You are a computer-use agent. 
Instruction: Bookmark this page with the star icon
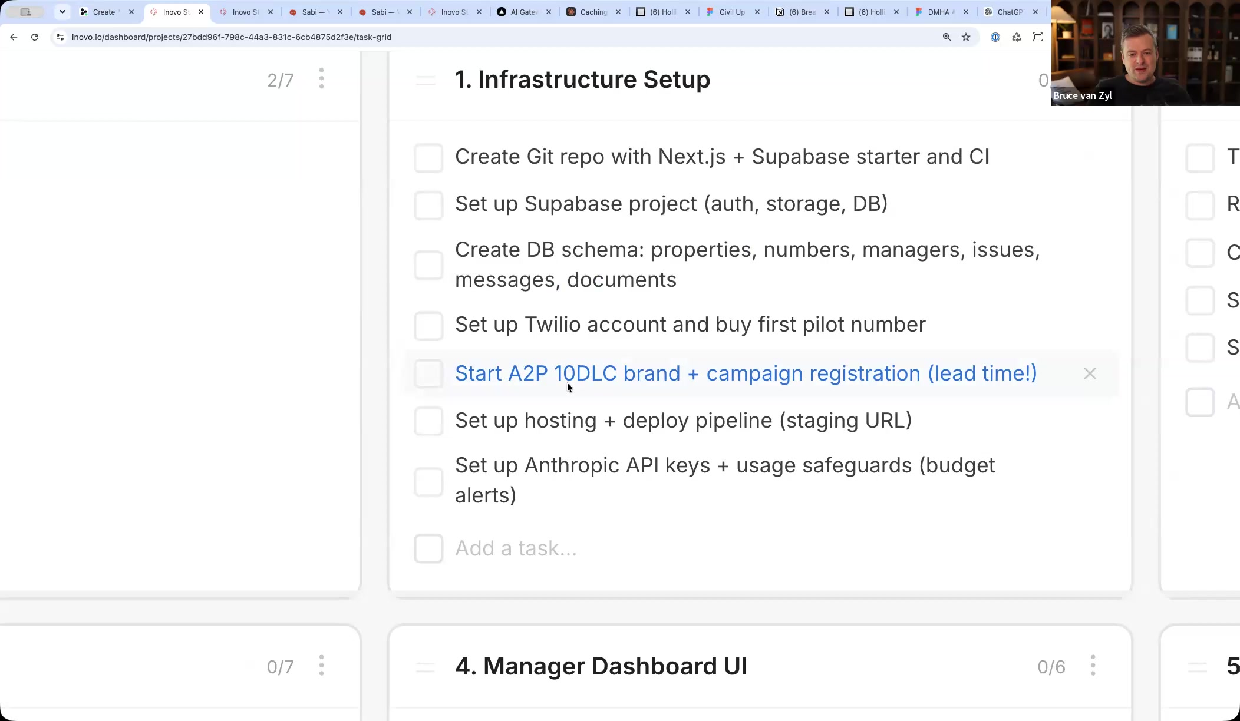pos(966,37)
